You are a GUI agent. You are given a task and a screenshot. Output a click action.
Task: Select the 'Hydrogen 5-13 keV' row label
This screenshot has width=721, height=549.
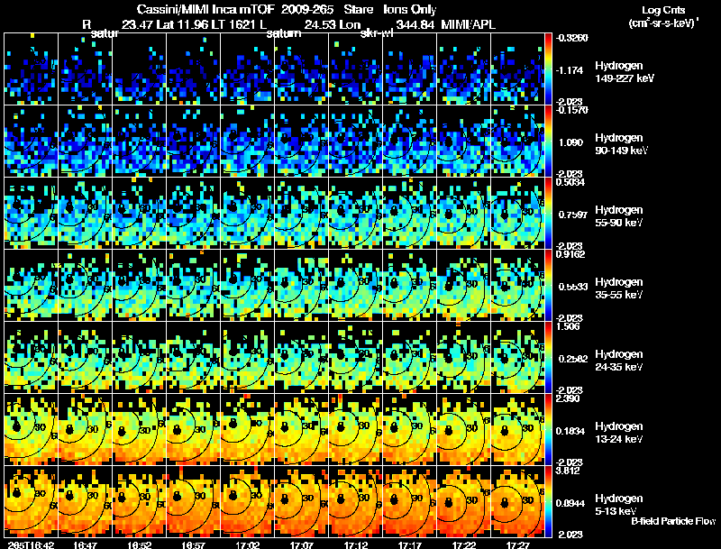tap(619, 505)
